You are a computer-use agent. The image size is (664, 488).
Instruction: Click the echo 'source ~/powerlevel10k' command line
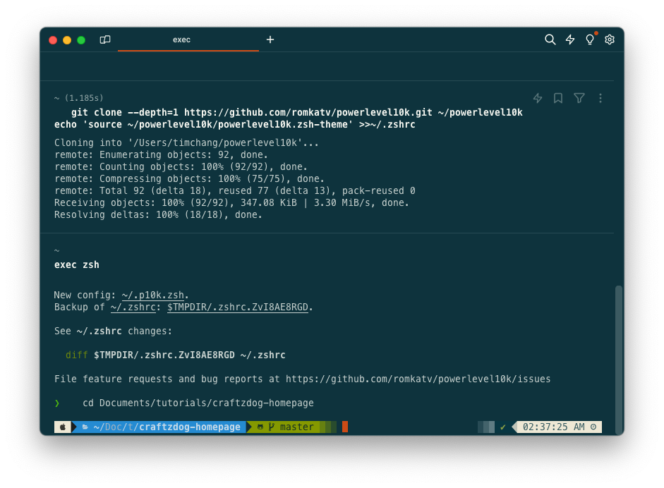point(234,124)
